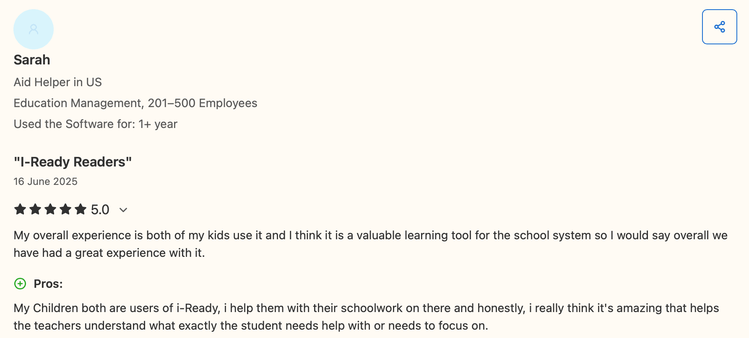Click the Education Management company info

[x=135, y=103]
